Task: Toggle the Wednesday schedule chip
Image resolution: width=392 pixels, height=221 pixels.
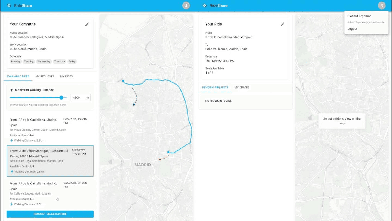Action: pyautogui.click(x=44, y=61)
